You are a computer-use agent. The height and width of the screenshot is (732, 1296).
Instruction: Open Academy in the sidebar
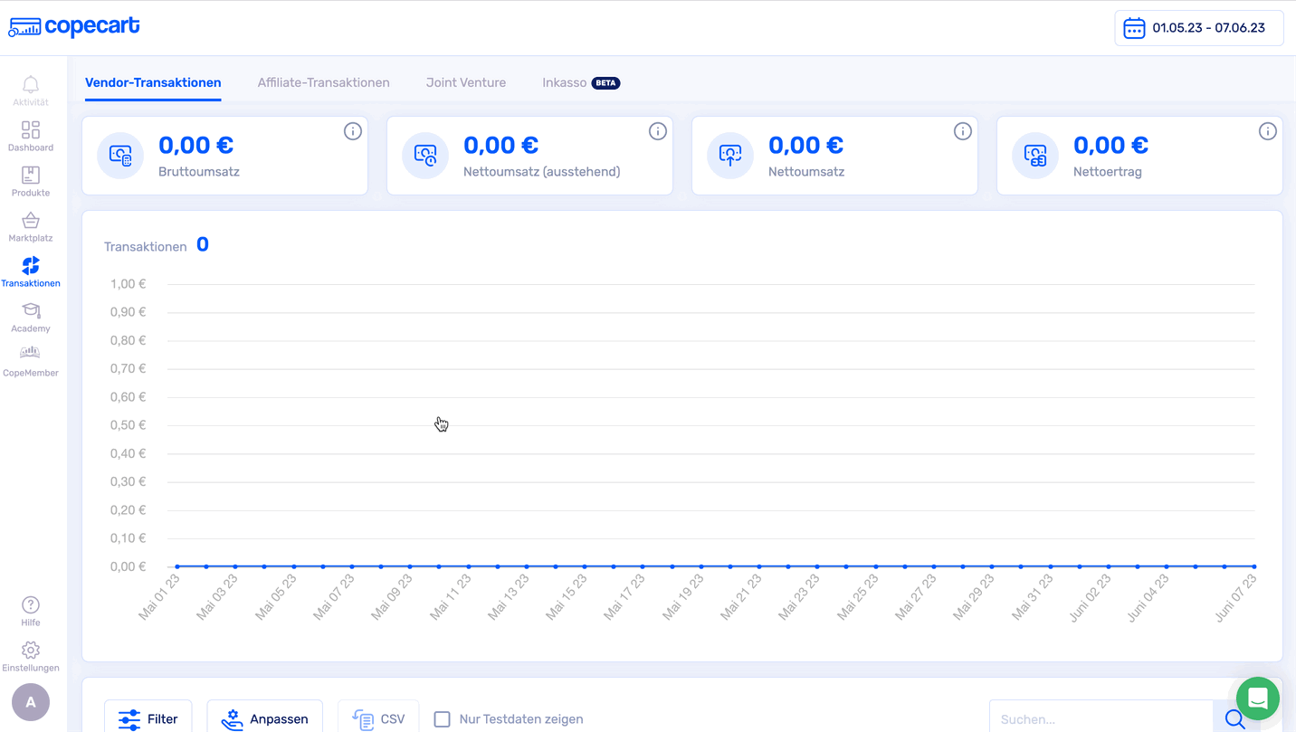31,311
